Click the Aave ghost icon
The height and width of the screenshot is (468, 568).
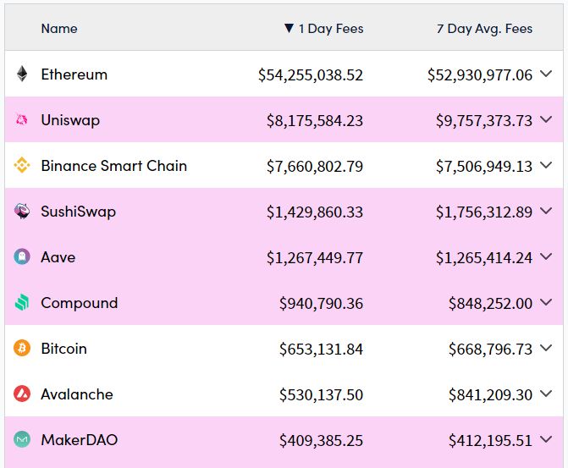(x=22, y=257)
